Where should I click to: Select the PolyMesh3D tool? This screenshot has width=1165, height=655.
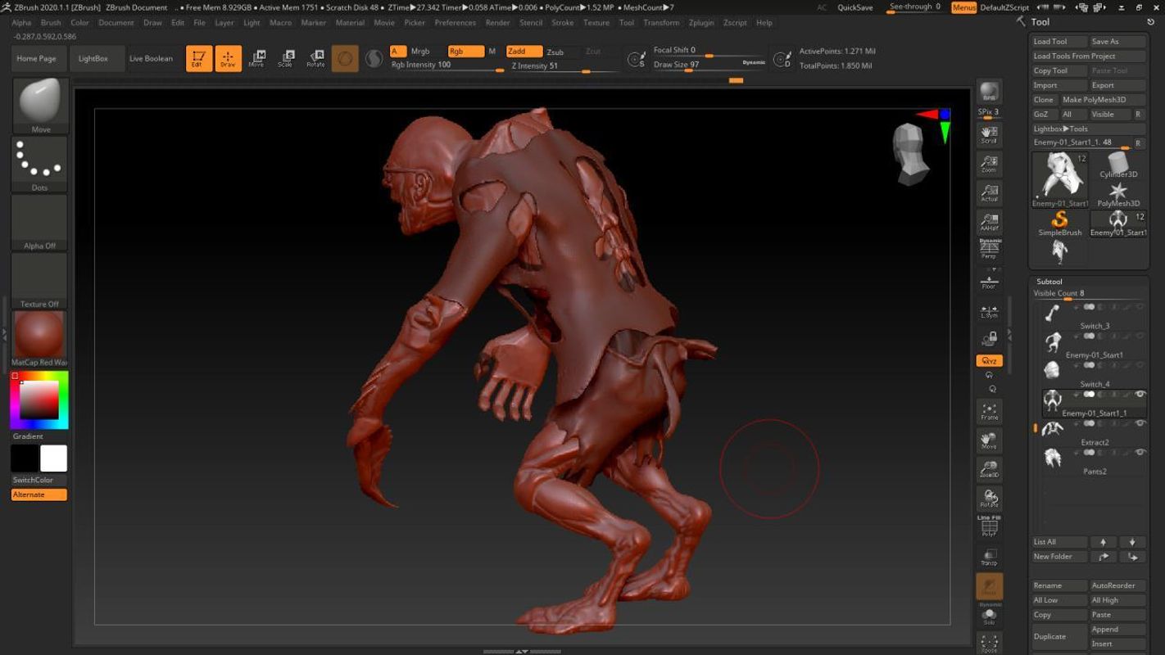[1118, 195]
